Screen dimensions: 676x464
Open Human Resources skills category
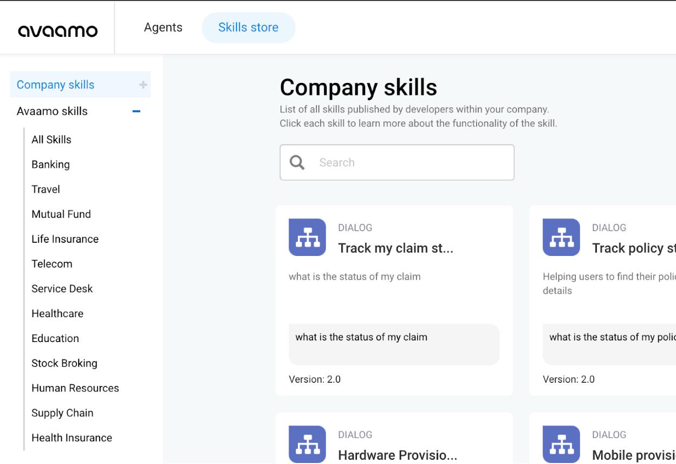coord(75,388)
